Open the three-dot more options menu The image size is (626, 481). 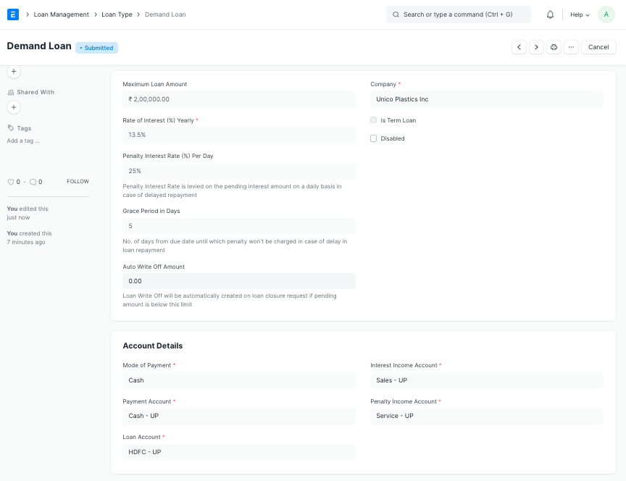(x=572, y=47)
